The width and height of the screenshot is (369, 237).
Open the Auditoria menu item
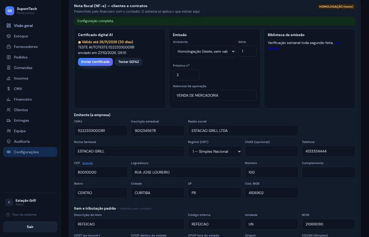(x=30, y=141)
